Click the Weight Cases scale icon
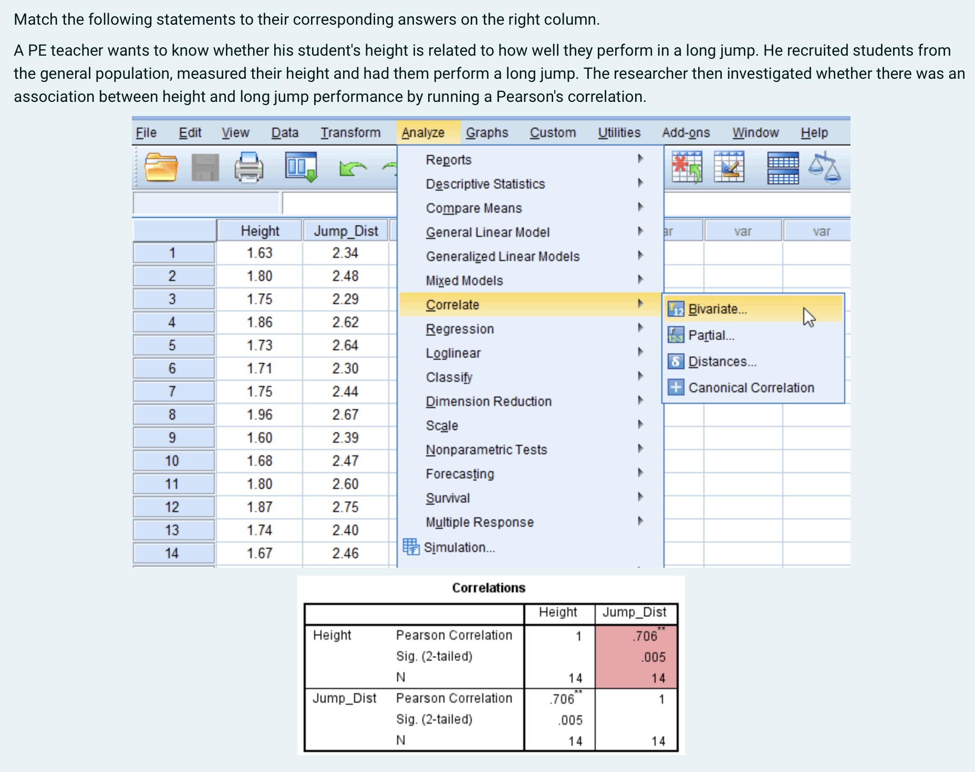The width and height of the screenshot is (975, 772). point(825,168)
